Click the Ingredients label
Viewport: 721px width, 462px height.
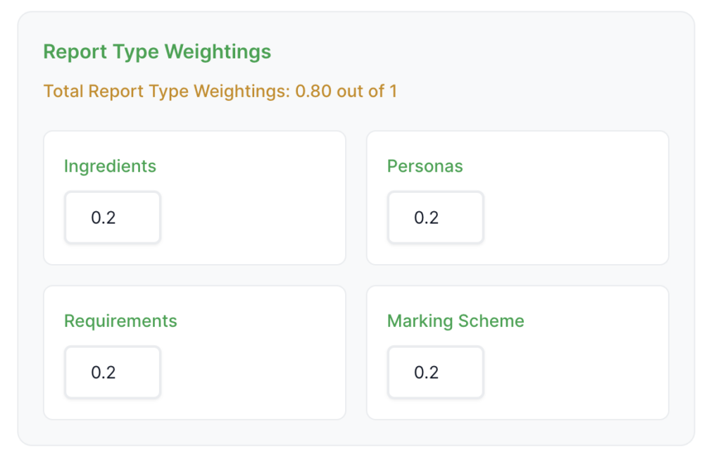(x=110, y=166)
